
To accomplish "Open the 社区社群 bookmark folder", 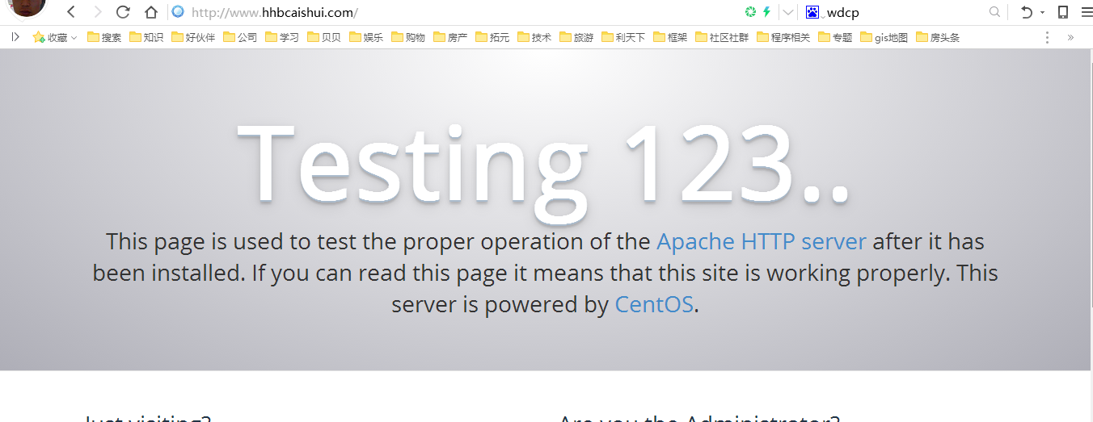I will (722, 37).
